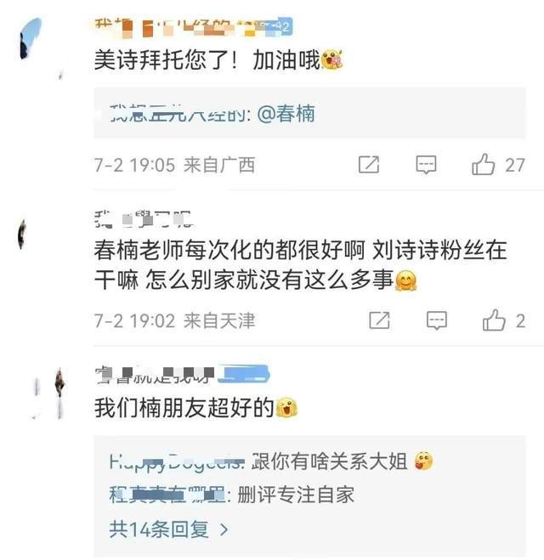Repost the comment from 广西
Viewport: 544px width, 560px height.
tap(369, 165)
